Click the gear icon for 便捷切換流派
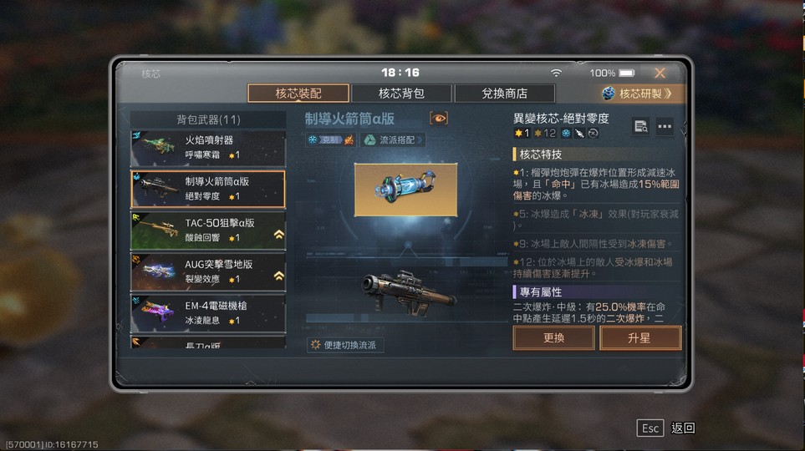This screenshot has width=805, height=451. pos(315,345)
